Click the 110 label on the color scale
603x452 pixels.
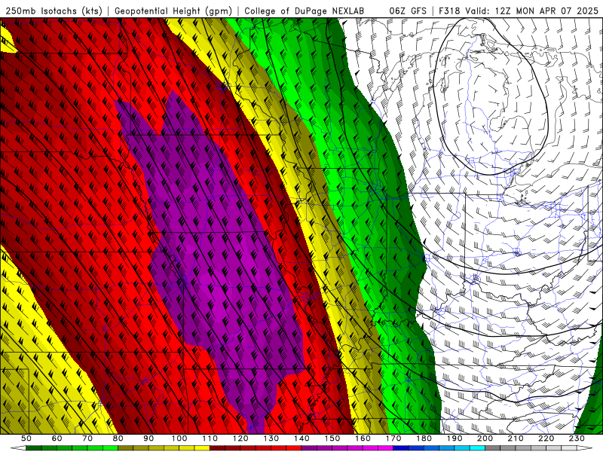coord(210,438)
